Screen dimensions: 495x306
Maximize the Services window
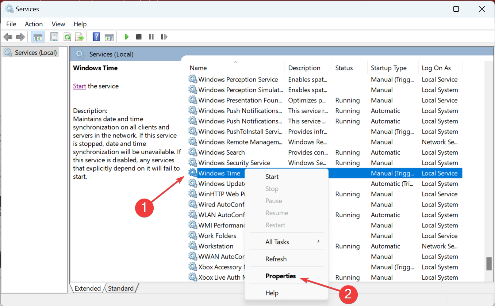coord(456,9)
